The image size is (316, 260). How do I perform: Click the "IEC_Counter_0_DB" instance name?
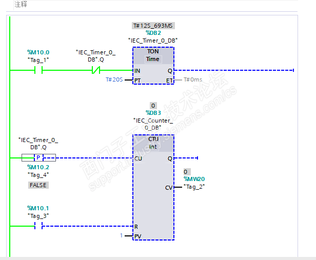[153, 124]
